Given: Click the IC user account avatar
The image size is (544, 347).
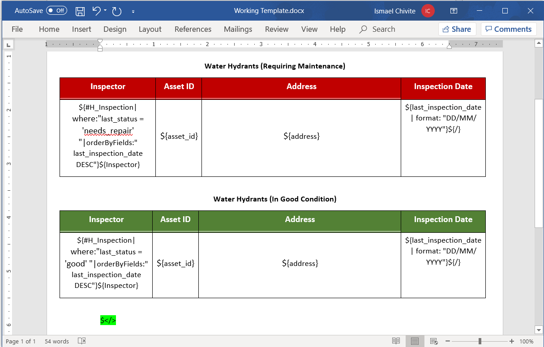Looking at the screenshot, I should tap(428, 11).
